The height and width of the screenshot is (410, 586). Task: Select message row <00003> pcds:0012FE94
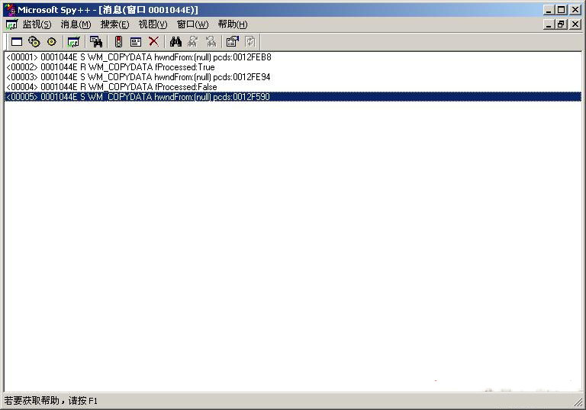tap(293, 77)
